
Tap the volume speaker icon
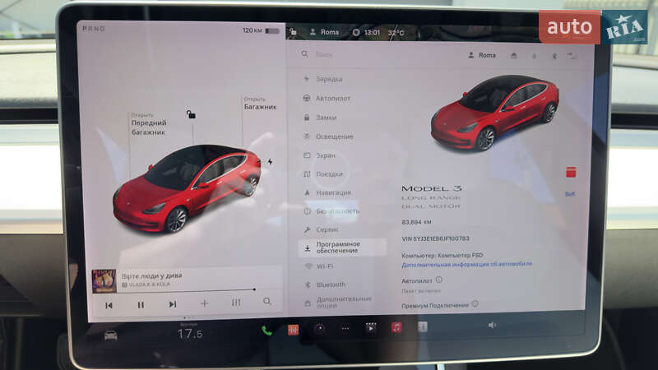click(x=492, y=325)
